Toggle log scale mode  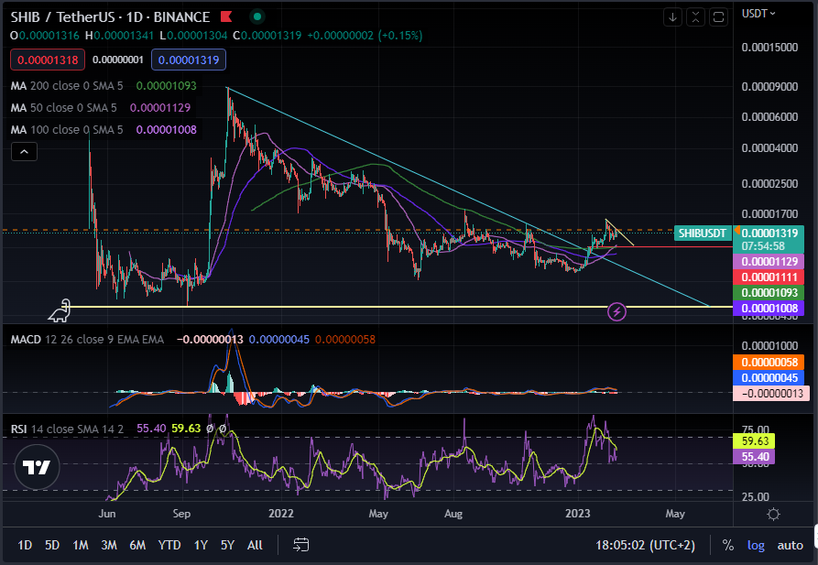[x=756, y=545]
